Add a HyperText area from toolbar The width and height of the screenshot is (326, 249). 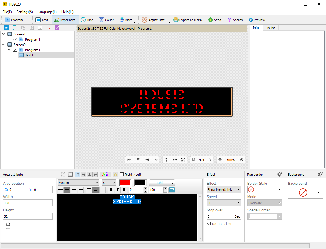(x=65, y=20)
